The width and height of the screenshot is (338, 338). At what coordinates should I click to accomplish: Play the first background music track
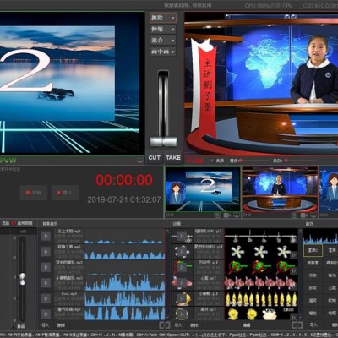pos(46,236)
